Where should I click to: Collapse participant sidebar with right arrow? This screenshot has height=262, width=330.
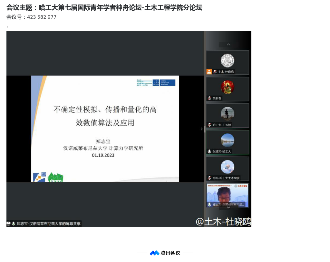coord(202,129)
